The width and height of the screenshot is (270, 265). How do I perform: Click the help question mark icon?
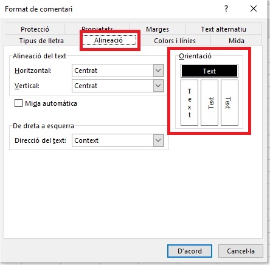226,9
